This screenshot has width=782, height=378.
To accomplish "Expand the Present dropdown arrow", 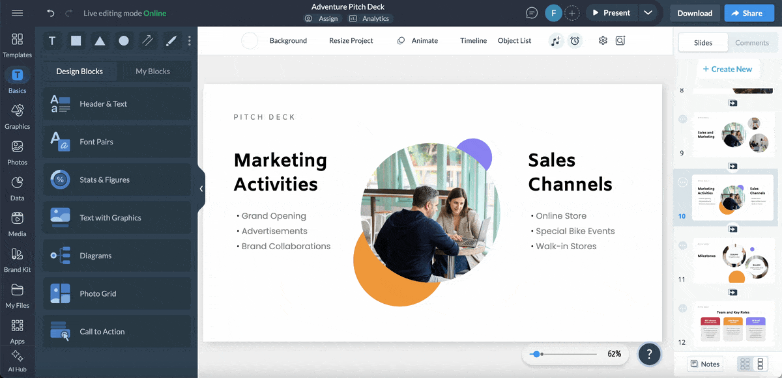I will [x=647, y=13].
